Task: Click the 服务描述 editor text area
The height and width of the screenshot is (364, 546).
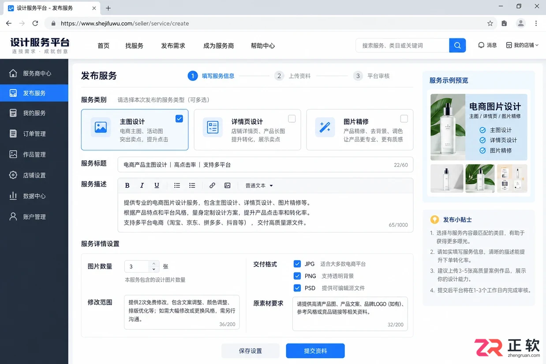Action: point(266,213)
